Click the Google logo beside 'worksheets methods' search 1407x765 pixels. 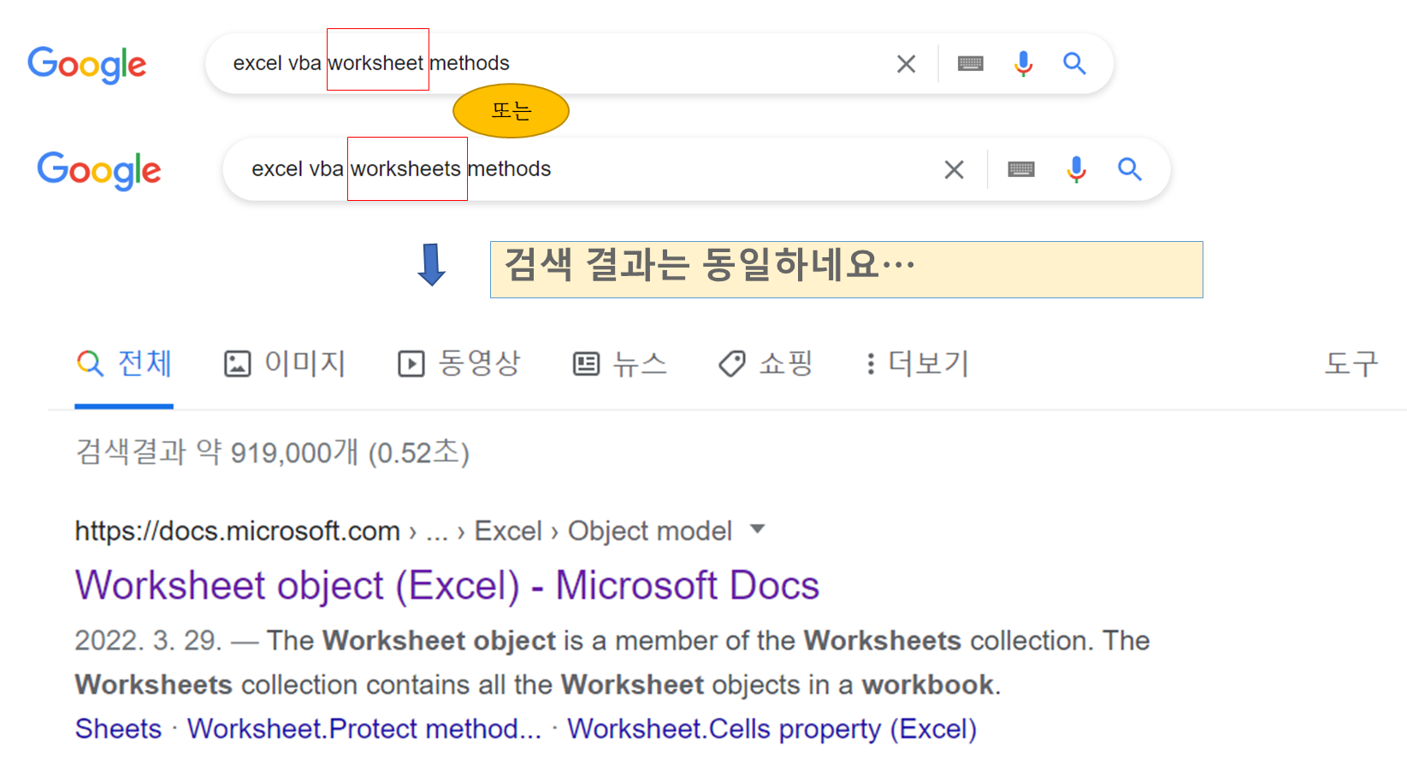[99, 170]
